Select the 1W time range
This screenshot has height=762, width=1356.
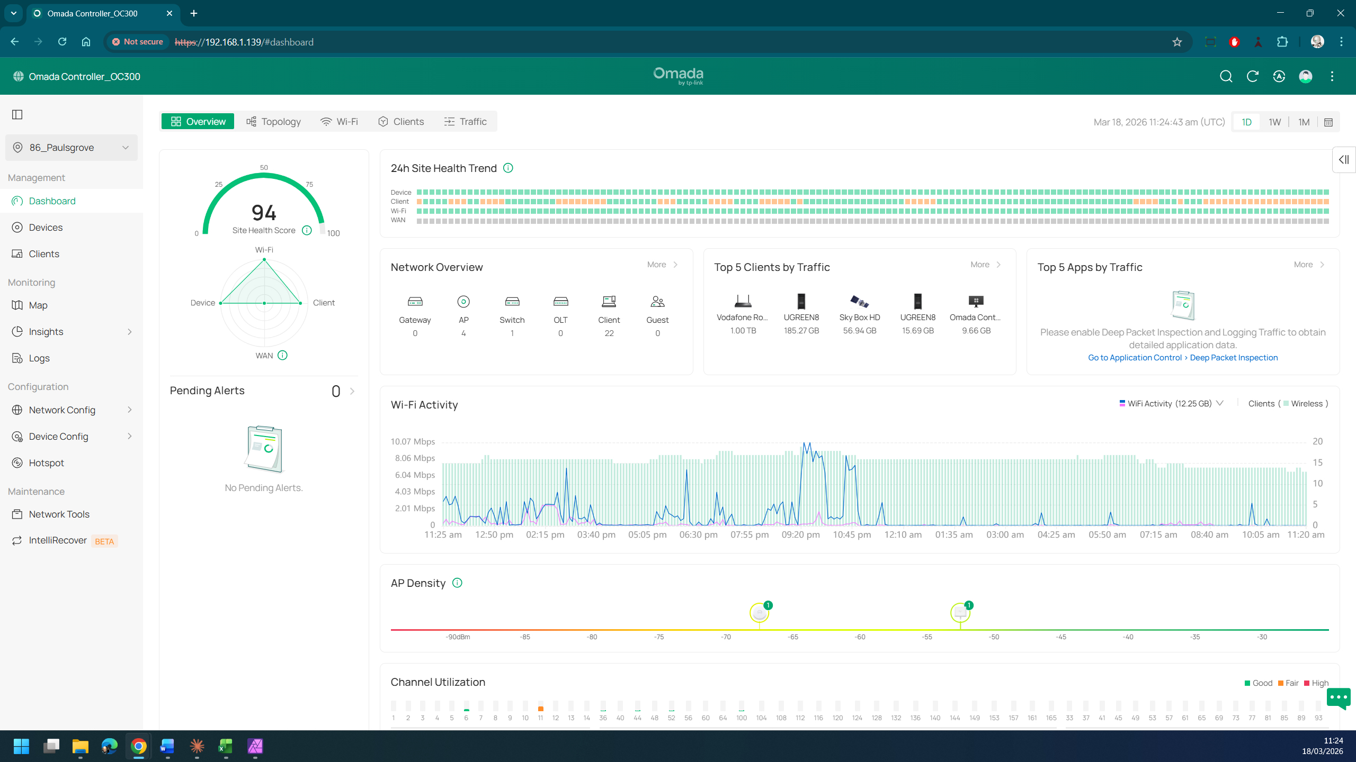(1275, 122)
